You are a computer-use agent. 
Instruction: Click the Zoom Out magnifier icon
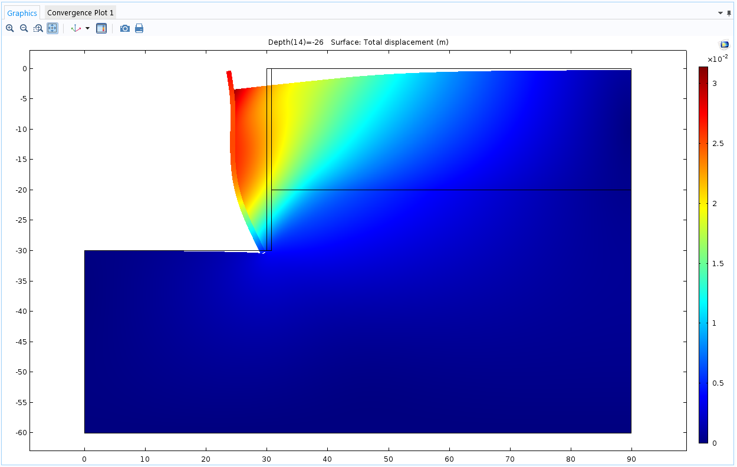[x=24, y=28]
